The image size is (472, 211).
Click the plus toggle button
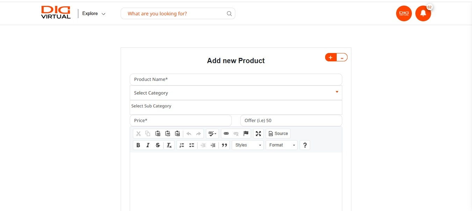(x=330, y=58)
